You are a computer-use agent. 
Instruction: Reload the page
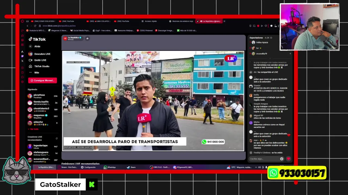click(35, 26)
